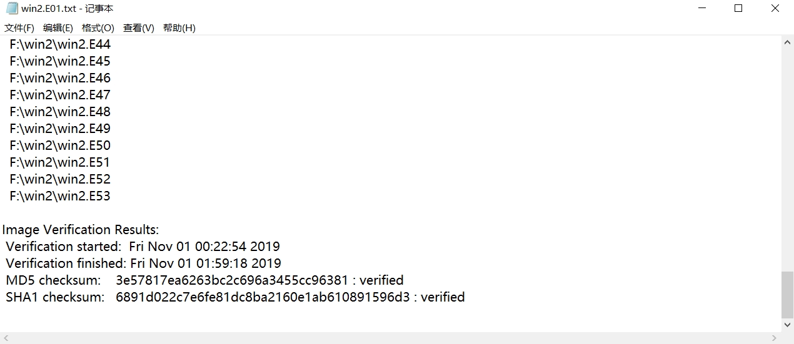
Task: Open the 帮助(H) menu
Action: pos(179,28)
